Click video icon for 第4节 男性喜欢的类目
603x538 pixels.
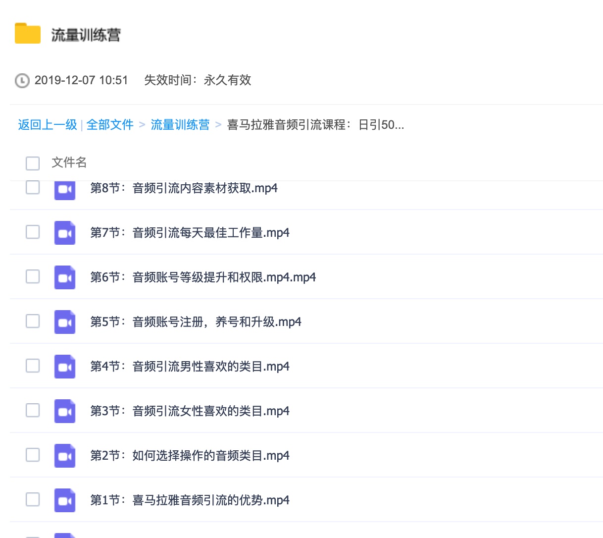65,367
